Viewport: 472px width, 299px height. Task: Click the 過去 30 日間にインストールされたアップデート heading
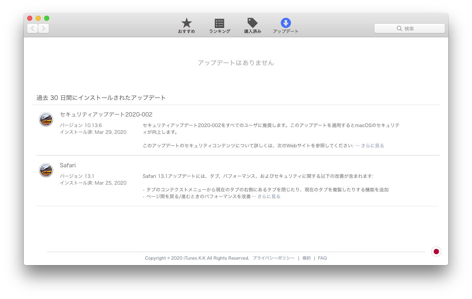pos(101,97)
